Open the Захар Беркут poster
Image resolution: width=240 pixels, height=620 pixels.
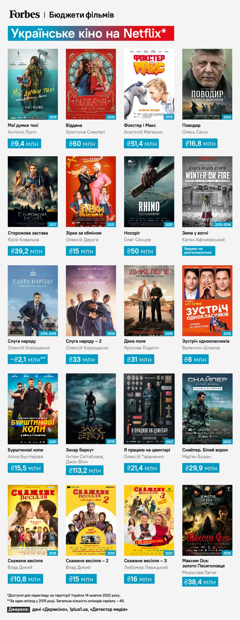click(91, 409)
